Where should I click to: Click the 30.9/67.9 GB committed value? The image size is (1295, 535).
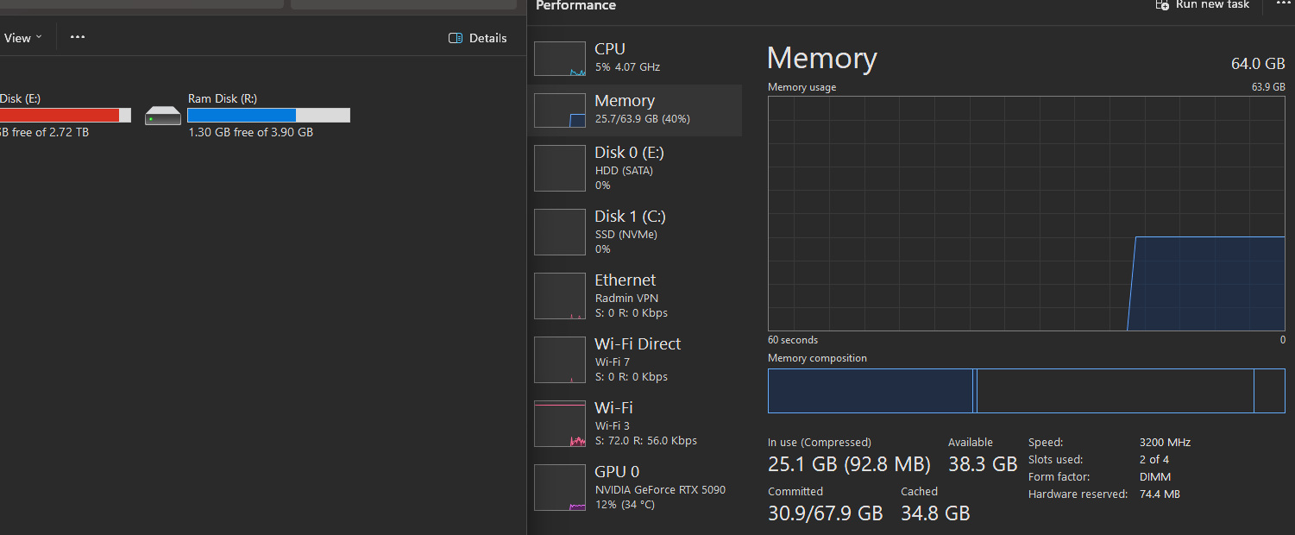click(x=826, y=513)
